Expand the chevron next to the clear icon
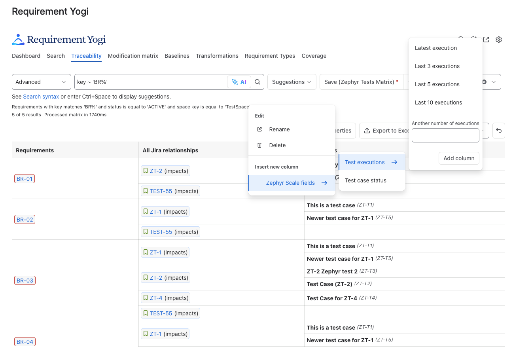 [x=494, y=82]
